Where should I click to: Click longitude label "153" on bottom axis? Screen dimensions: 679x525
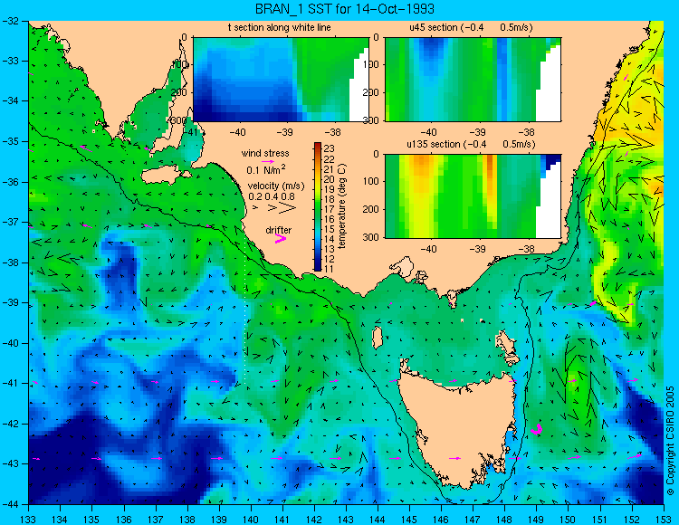point(664,519)
